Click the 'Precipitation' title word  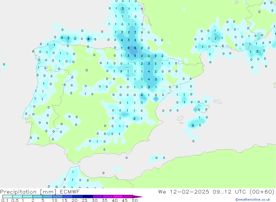pos(18,192)
